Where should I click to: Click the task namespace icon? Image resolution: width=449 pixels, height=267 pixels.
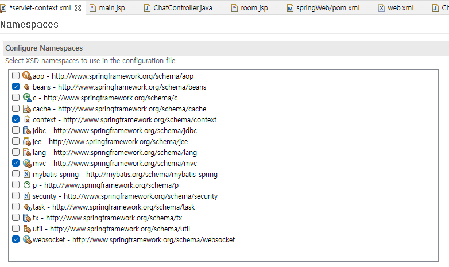click(28, 207)
